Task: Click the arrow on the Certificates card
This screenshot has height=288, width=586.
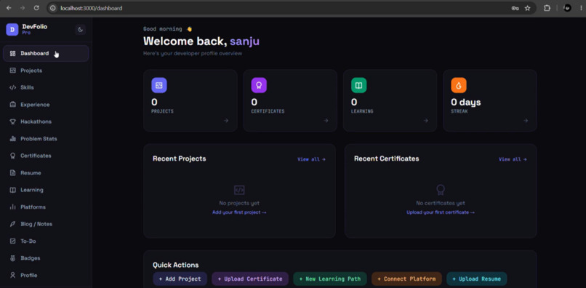Action: coord(326,121)
